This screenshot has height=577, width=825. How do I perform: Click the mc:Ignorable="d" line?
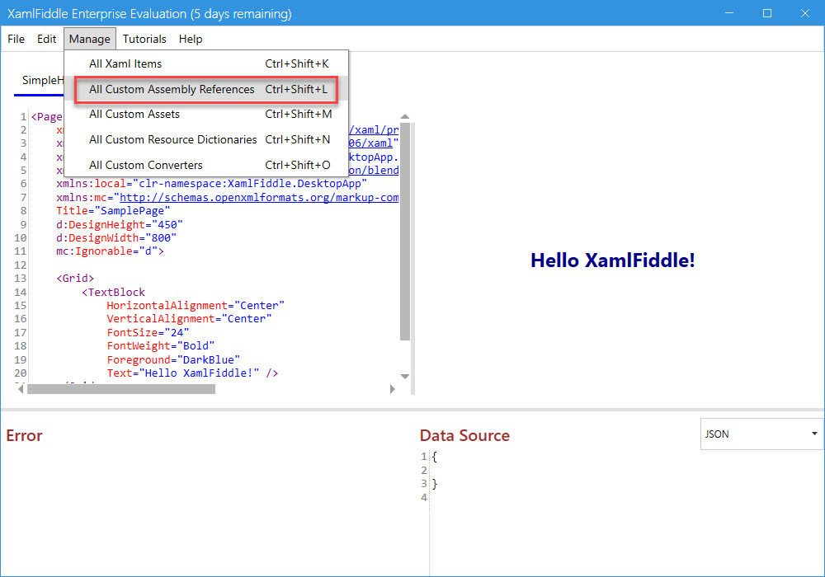110,251
